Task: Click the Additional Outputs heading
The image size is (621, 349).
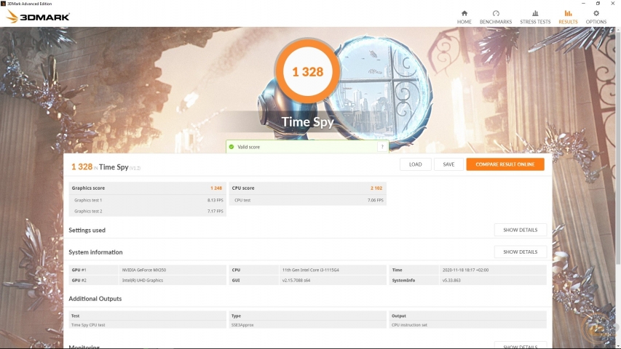Action: [x=95, y=299]
